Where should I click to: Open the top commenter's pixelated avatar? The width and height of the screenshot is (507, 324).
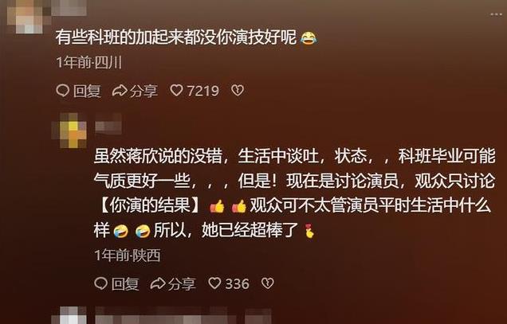pyautogui.click(x=28, y=16)
